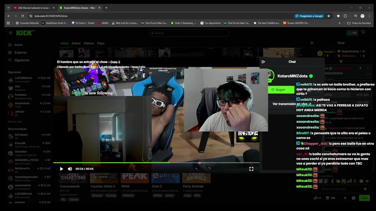
Task: Open smashdota channel in sidebar
Action: click(29, 105)
